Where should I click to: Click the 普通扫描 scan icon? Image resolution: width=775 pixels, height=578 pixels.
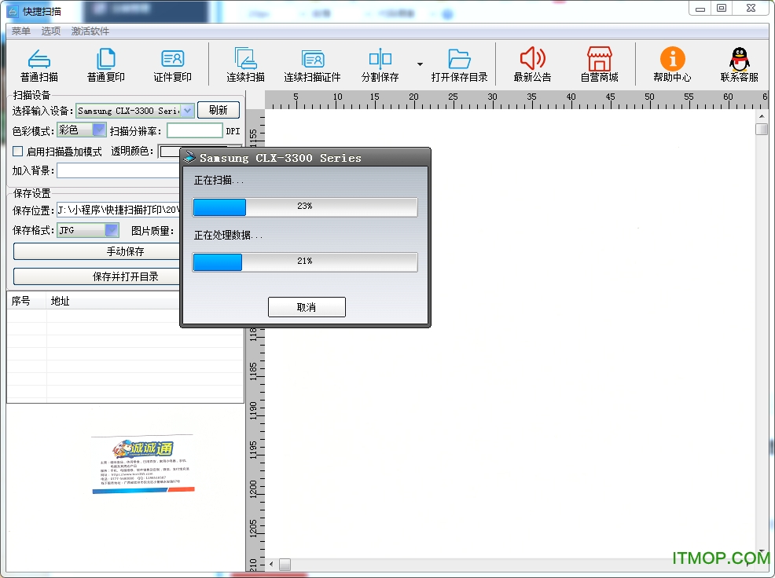click(39, 59)
